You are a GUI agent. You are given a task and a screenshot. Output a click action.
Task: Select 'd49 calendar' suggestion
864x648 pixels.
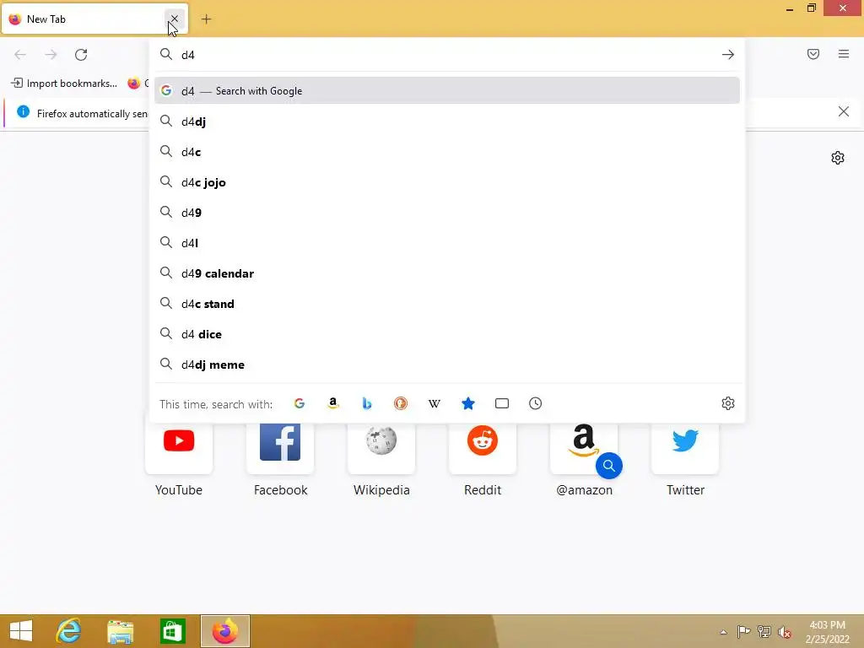pos(447,273)
